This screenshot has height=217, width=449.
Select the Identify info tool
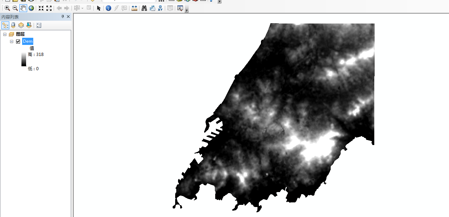point(108,8)
